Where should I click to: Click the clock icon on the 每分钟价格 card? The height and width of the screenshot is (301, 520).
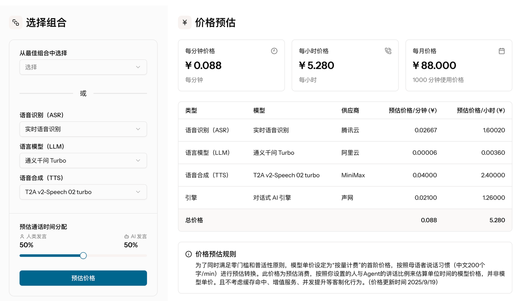click(x=274, y=51)
